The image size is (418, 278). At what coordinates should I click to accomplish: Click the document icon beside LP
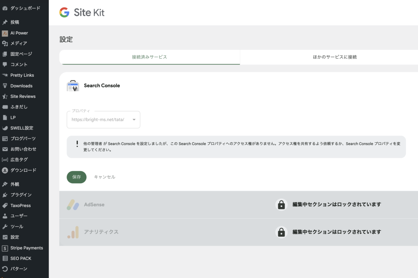pos(5,118)
